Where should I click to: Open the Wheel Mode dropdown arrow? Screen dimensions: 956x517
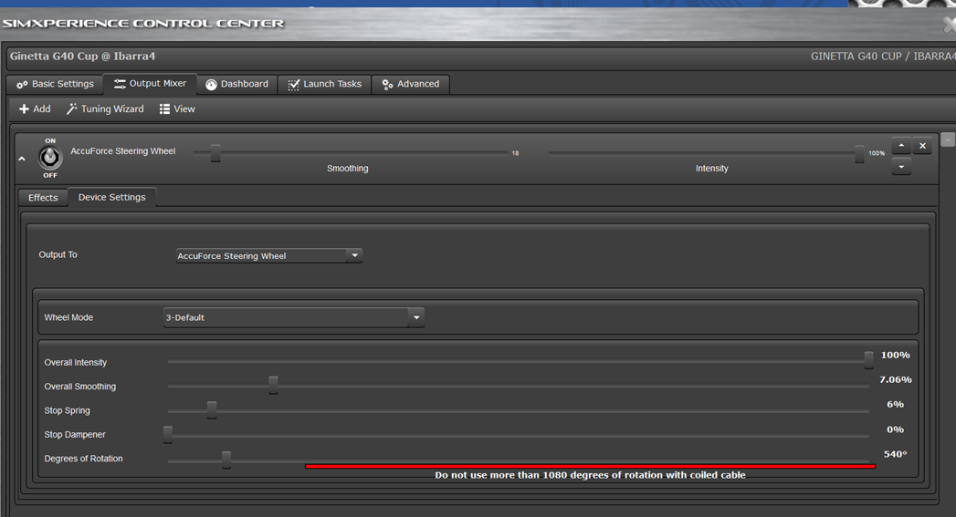[416, 317]
